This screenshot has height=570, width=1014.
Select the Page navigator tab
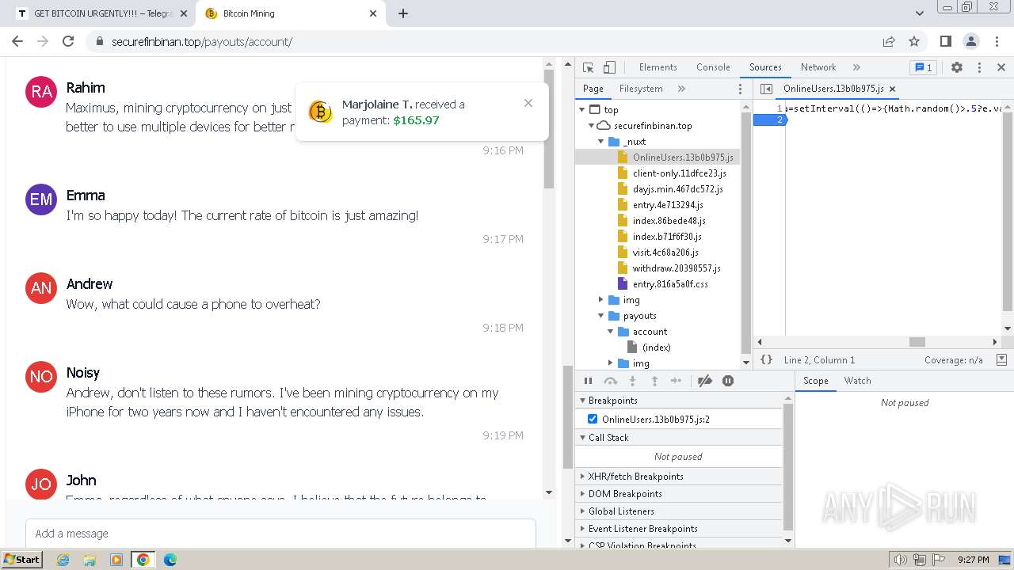click(x=593, y=89)
